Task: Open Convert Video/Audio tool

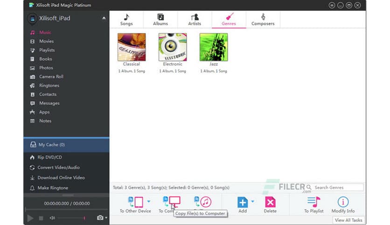Action: click(58, 168)
